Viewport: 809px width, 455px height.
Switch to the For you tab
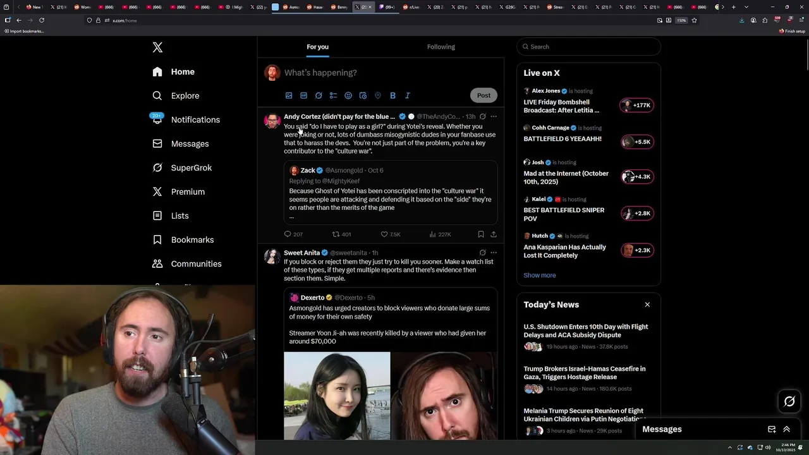click(317, 47)
